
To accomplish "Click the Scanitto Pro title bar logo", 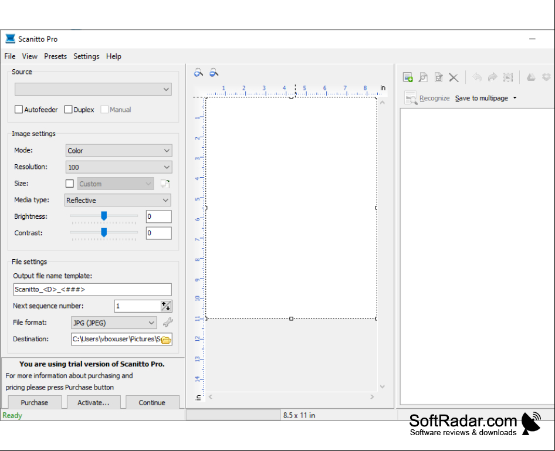I will coord(10,39).
